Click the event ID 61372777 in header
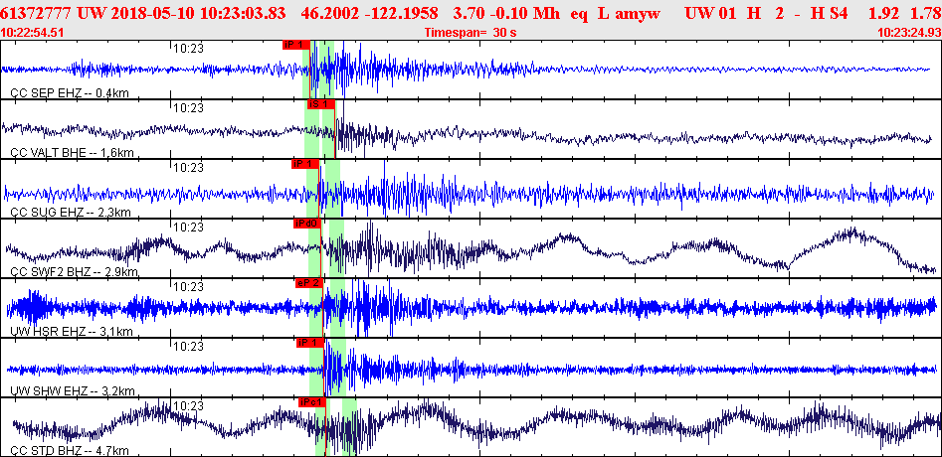The height and width of the screenshot is (457, 942). coord(36,11)
